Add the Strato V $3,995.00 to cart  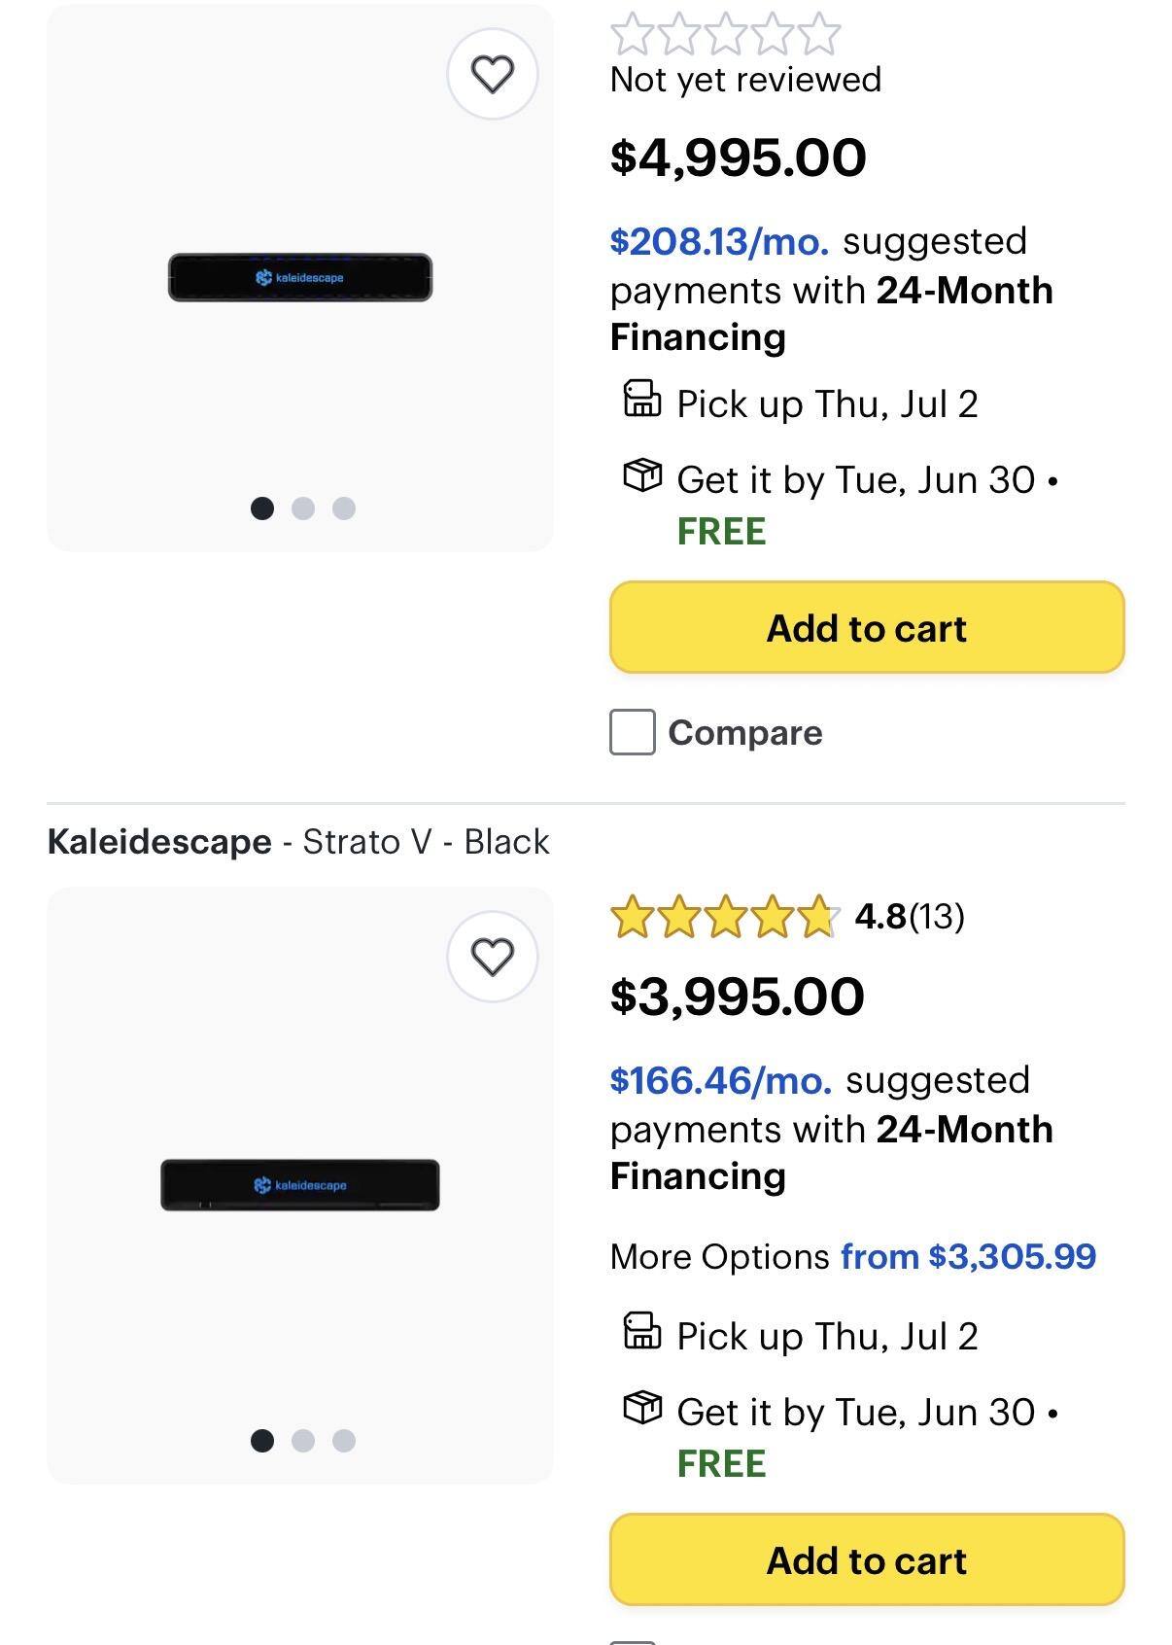867,1560
